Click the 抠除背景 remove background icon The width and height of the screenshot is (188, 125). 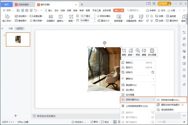tap(119, 17)
